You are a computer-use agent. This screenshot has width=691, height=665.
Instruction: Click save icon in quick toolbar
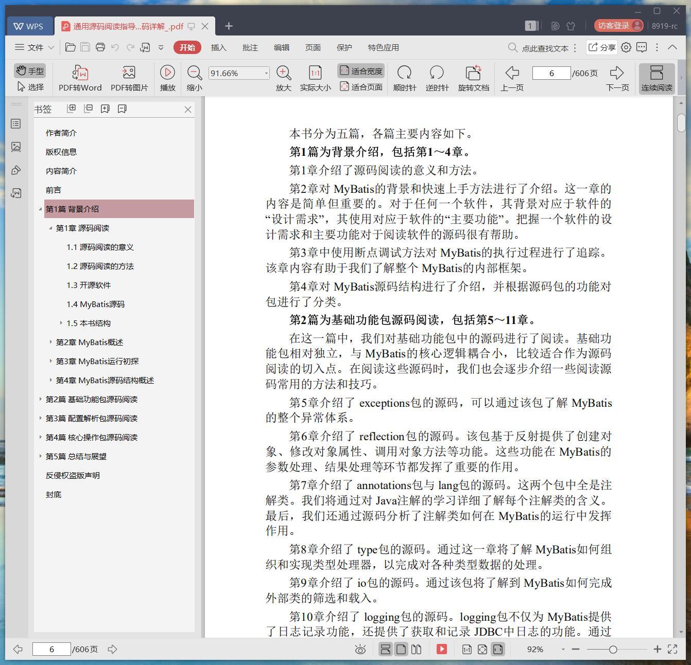click(x=85, y=47)
